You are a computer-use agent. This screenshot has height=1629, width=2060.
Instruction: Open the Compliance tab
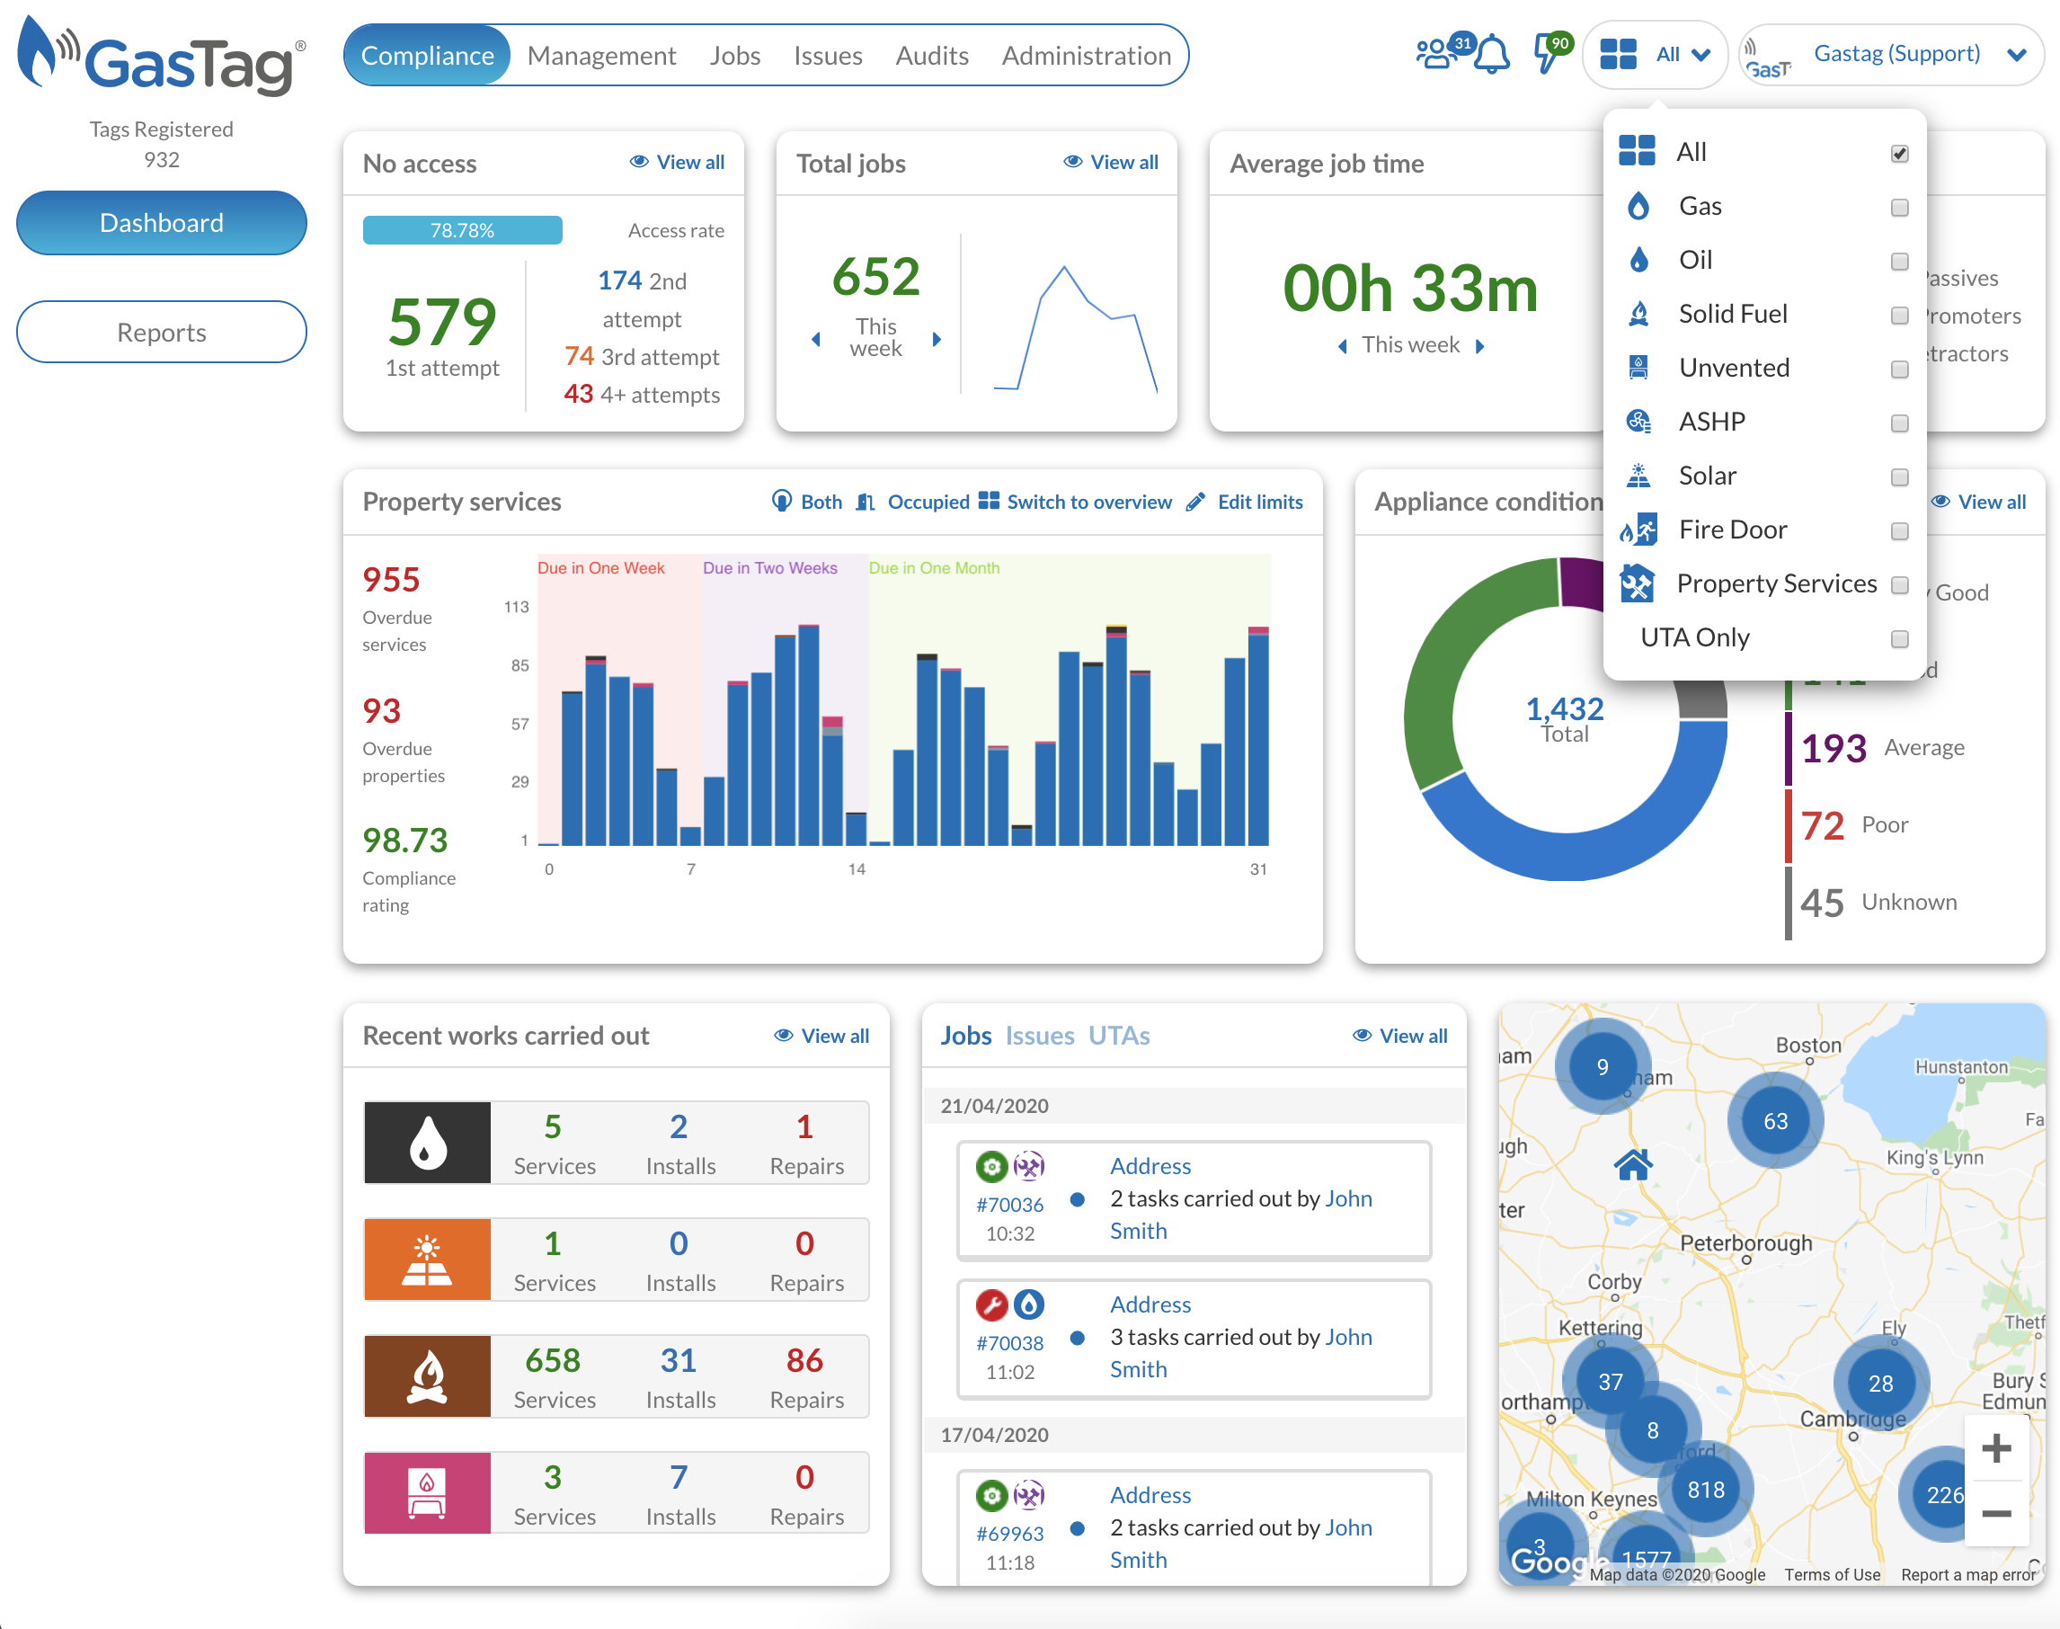point(427,56)
